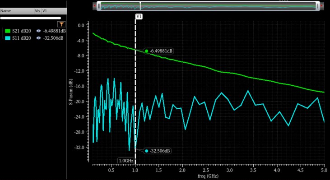
Task: Click the -32.0 tick label on Y axis
Action: coord(79,147)
